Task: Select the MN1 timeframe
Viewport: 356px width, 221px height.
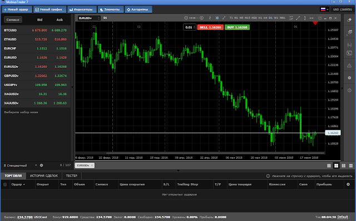Action: tap(283, 18)
